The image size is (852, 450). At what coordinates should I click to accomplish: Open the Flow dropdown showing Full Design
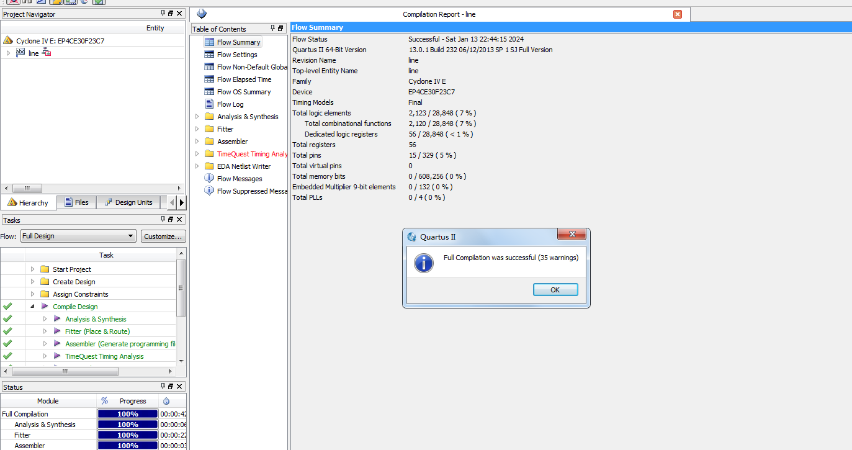pos(78,236)
